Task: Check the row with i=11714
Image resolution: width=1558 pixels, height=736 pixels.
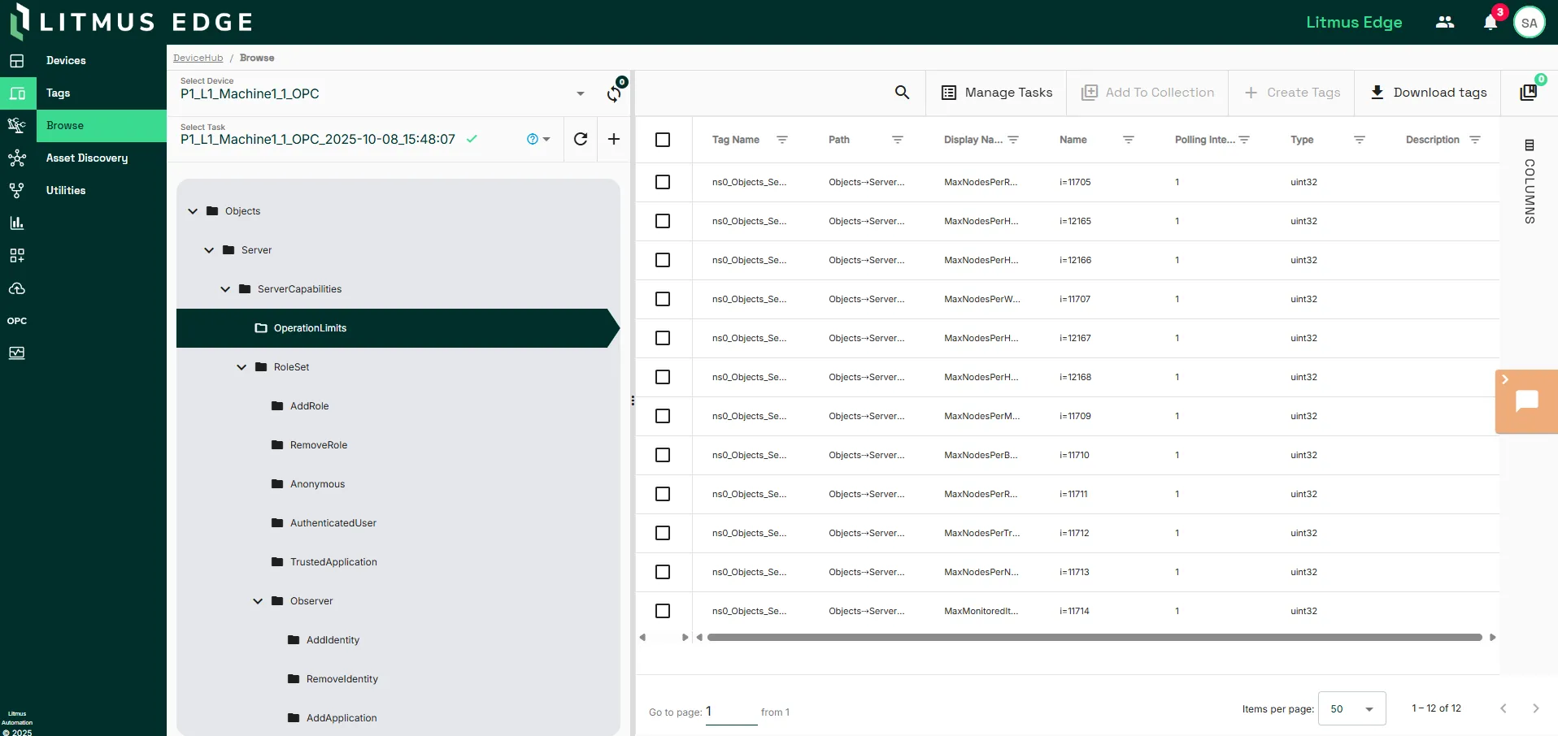Action: 663,611
